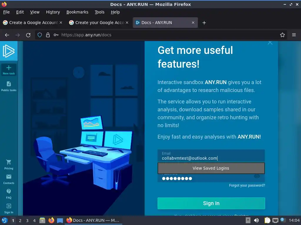Open the Firefox hamburger menu
This screenshot has width=301, height=225.
pos(294,35)
